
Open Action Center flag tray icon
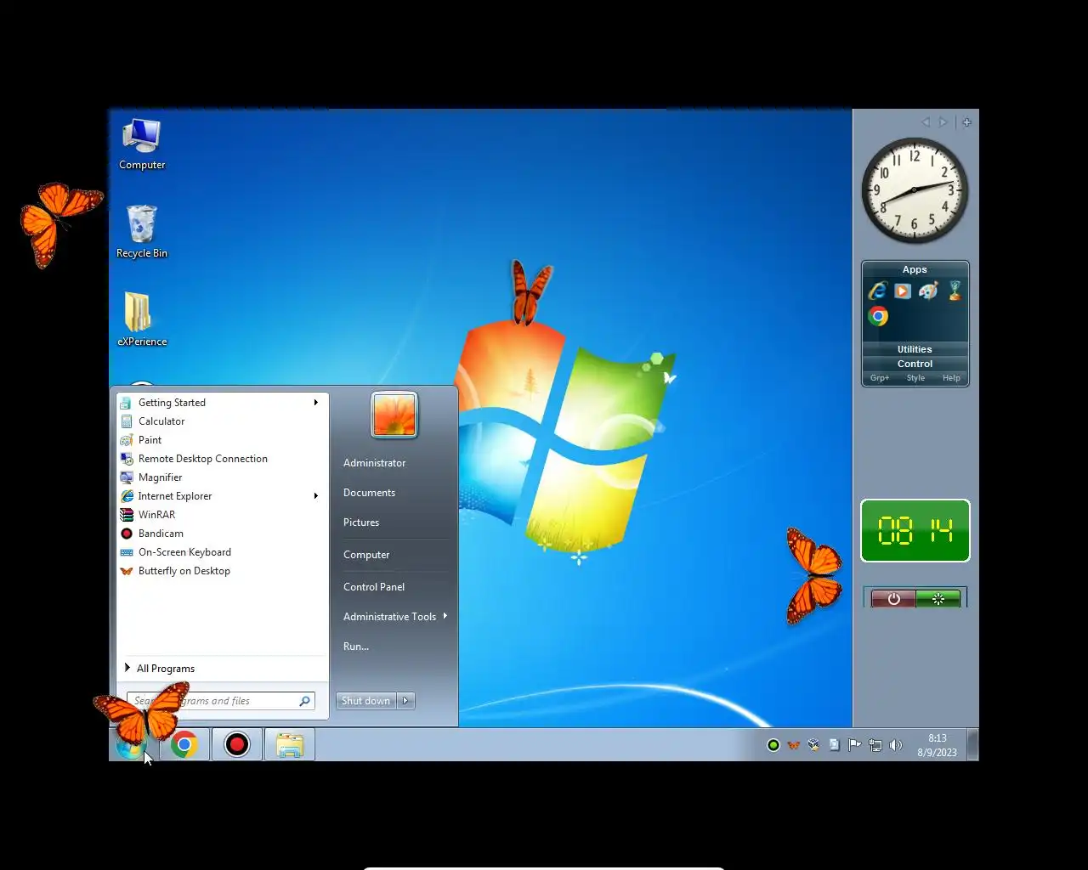point(854,745)
